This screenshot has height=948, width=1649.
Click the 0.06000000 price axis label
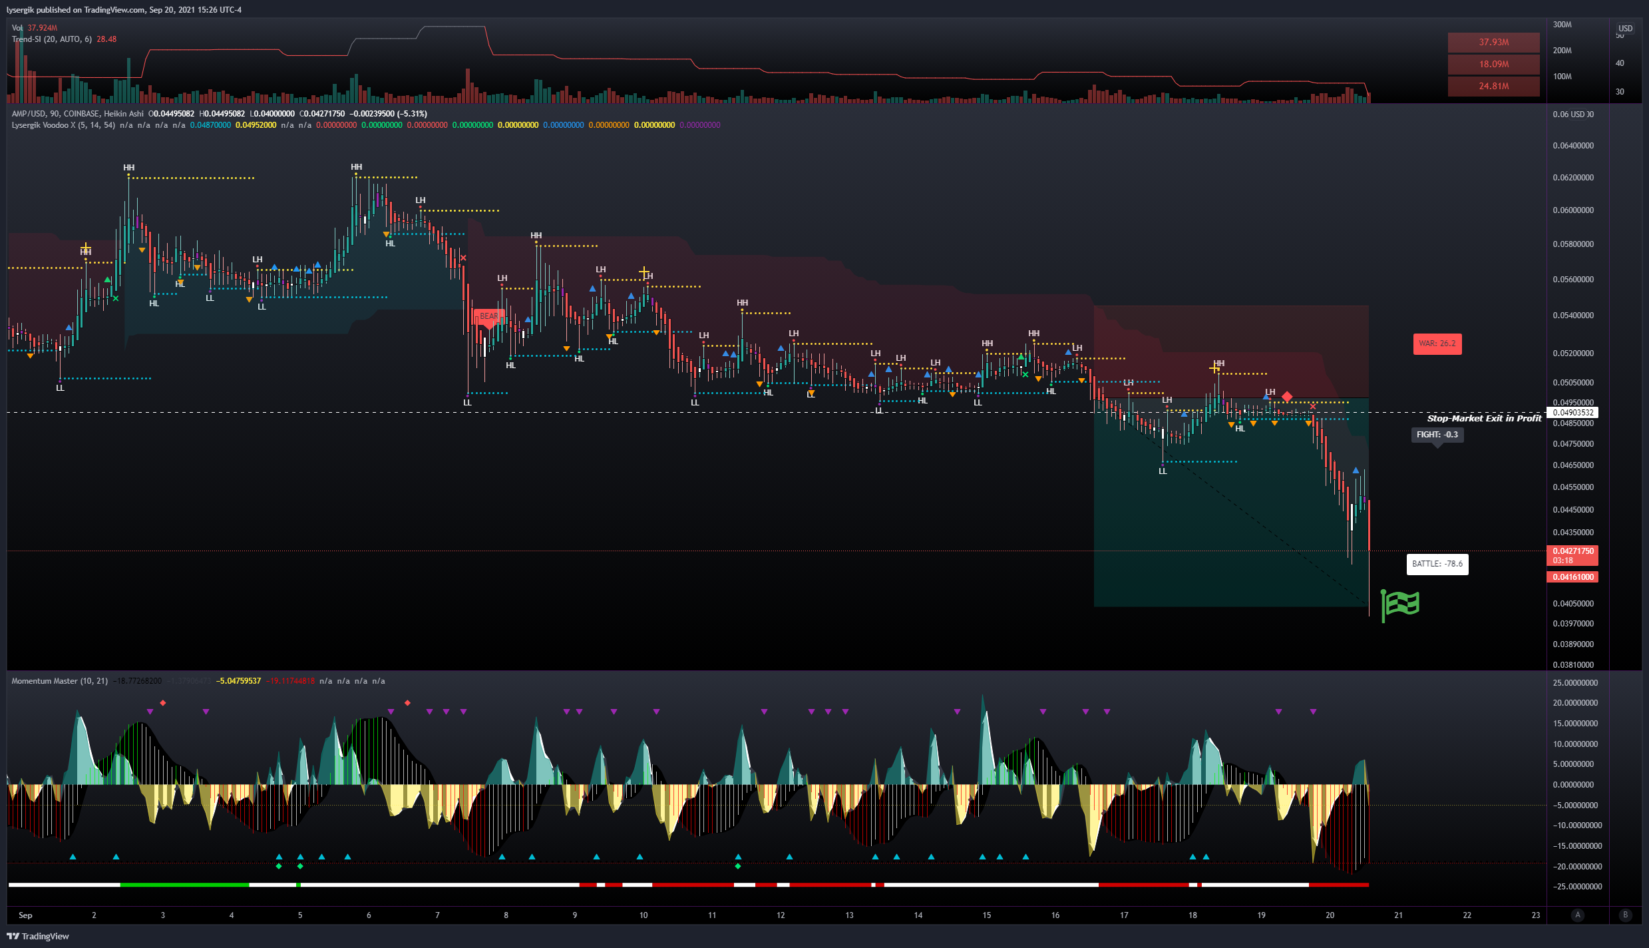click(1573, 210)
